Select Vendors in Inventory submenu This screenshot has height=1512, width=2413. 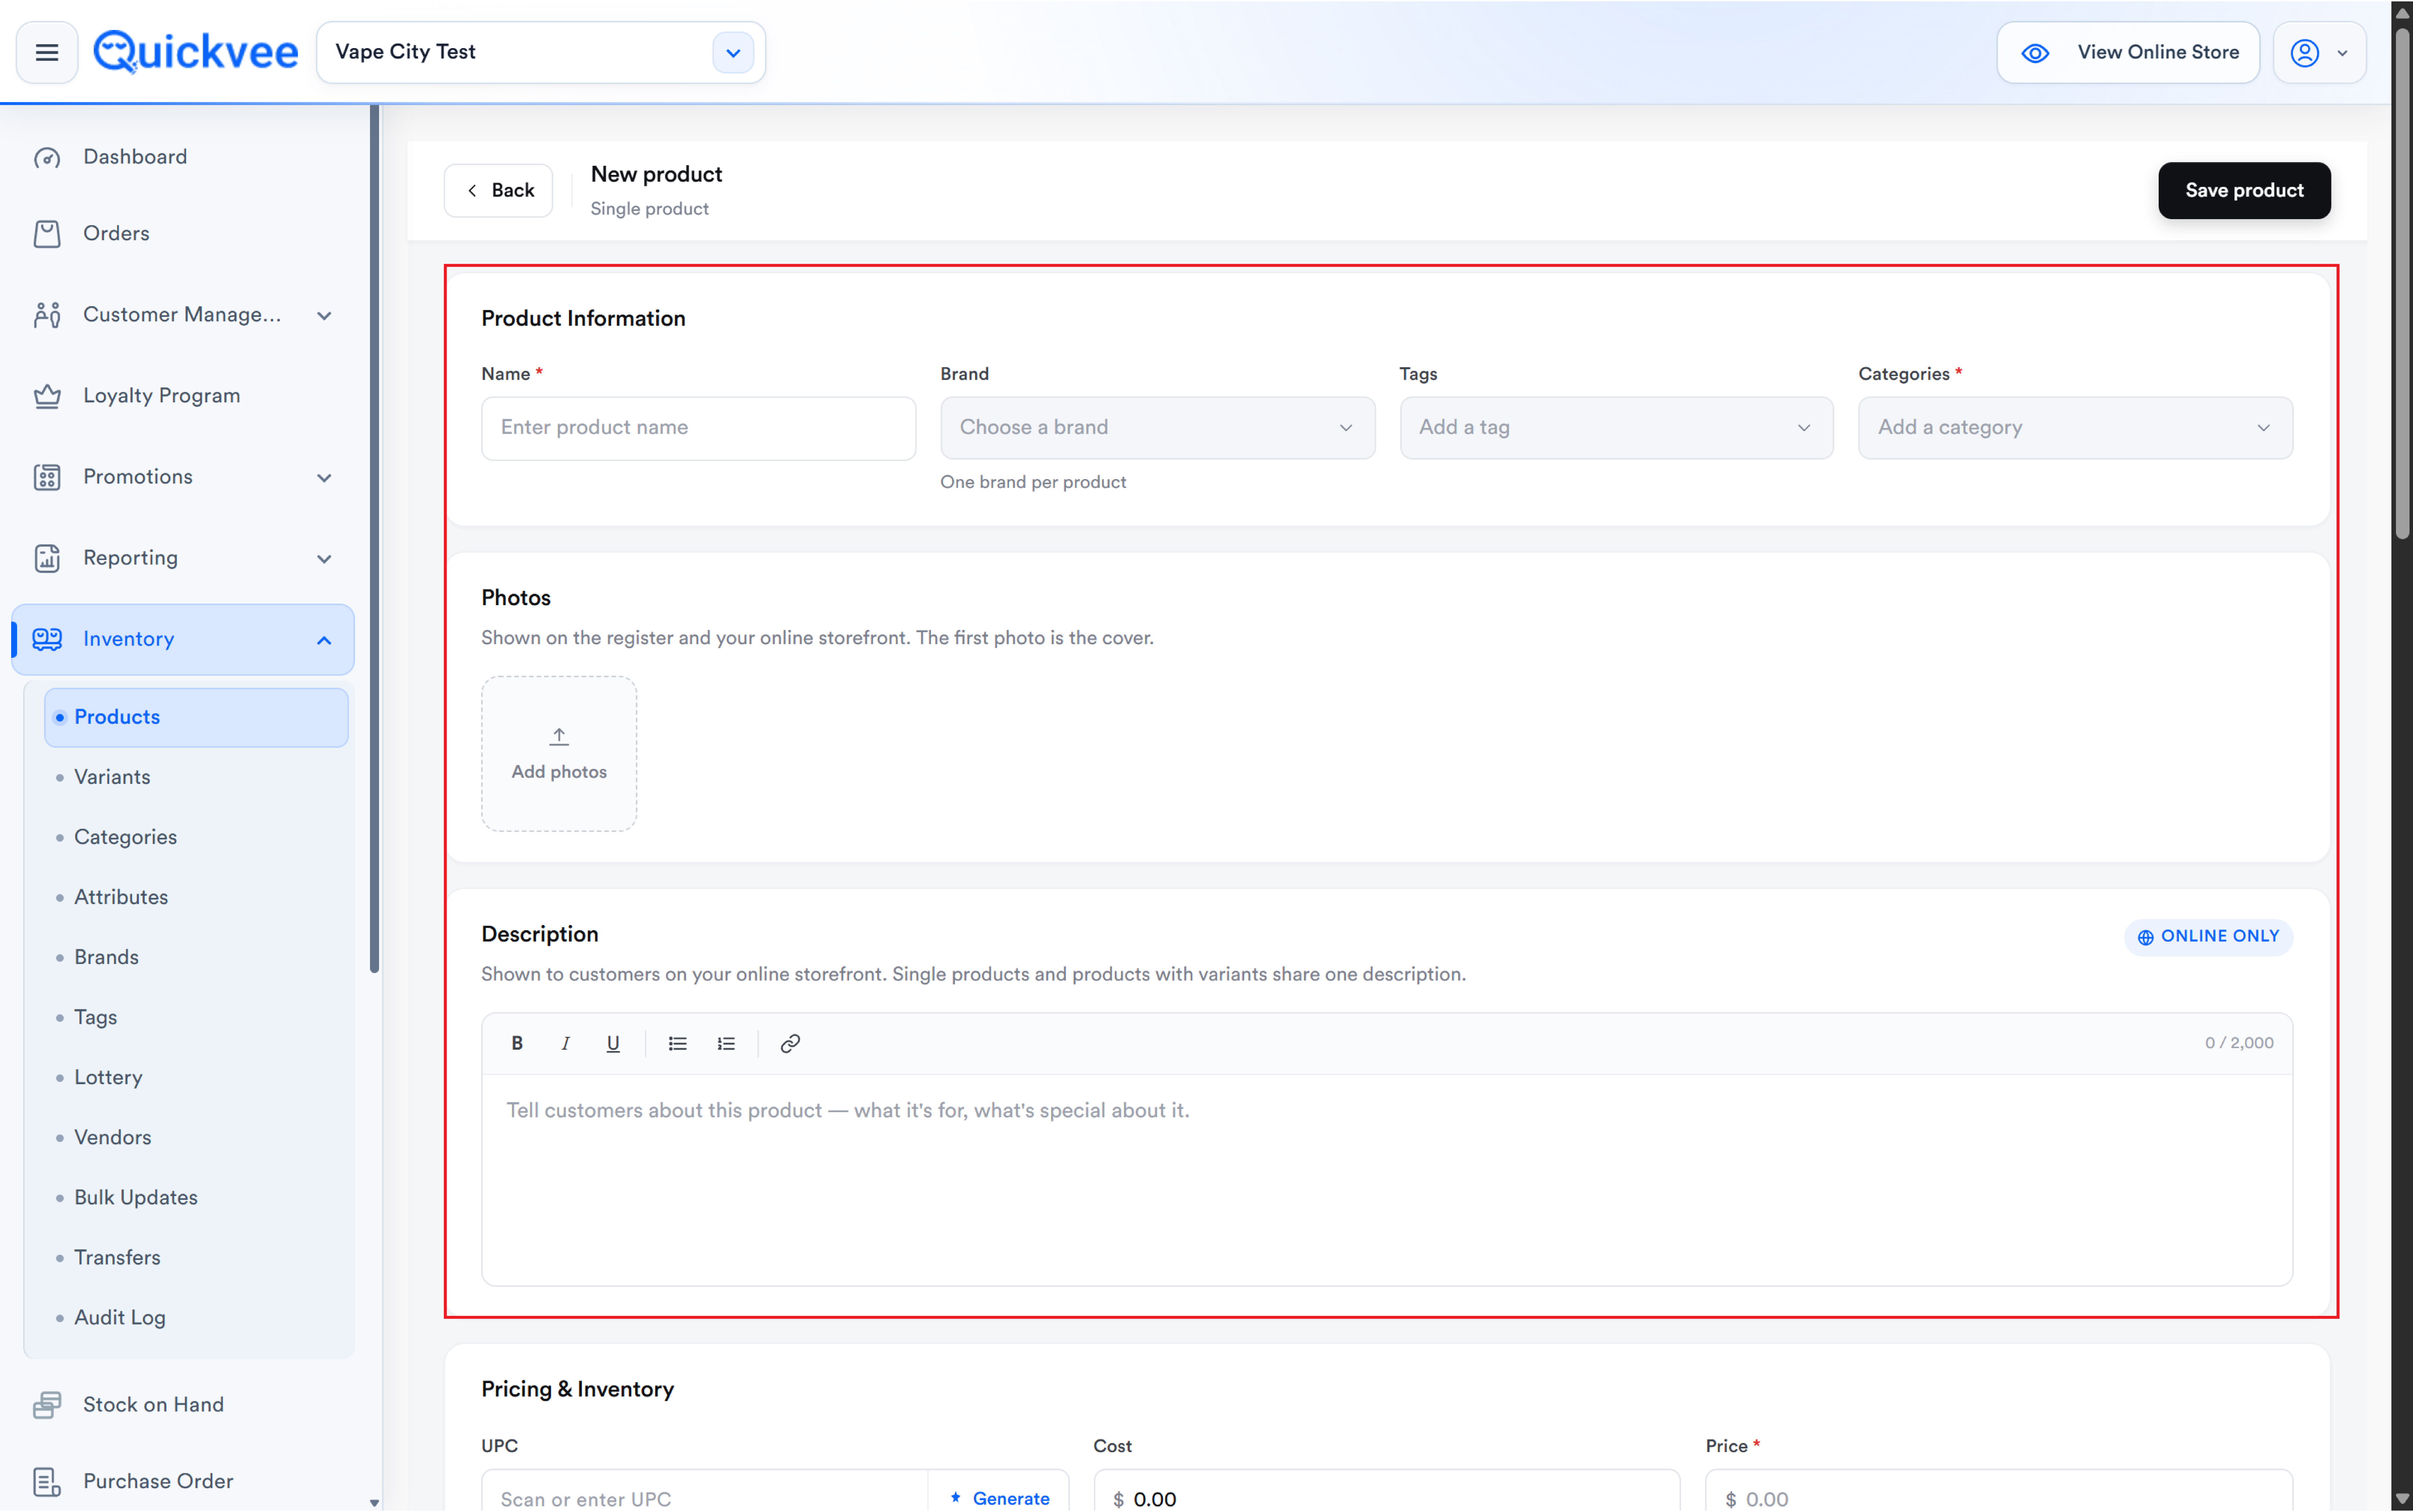pos(196,1137)
